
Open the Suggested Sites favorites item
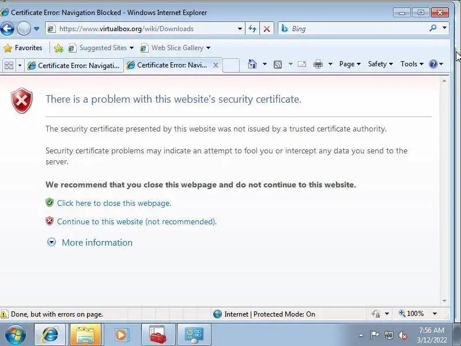[101, 48]
